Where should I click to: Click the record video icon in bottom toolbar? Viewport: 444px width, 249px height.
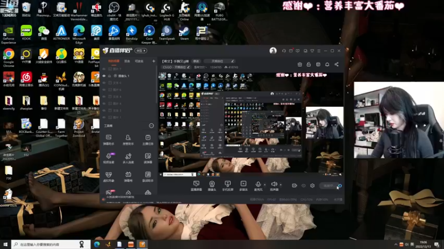tap(295, 185)
